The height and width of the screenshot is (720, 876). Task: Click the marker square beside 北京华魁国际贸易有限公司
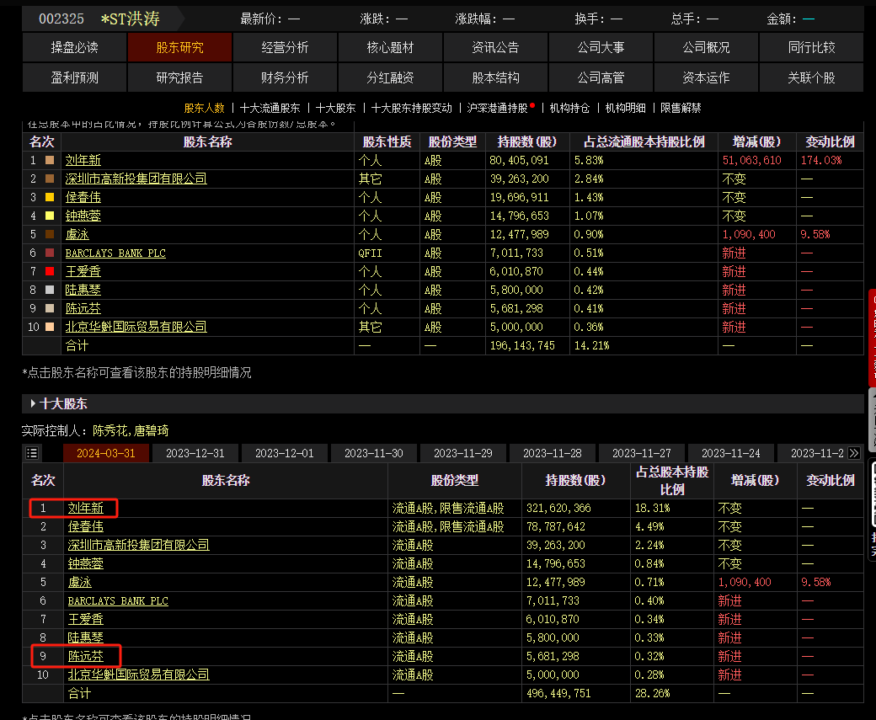(50, 327)
